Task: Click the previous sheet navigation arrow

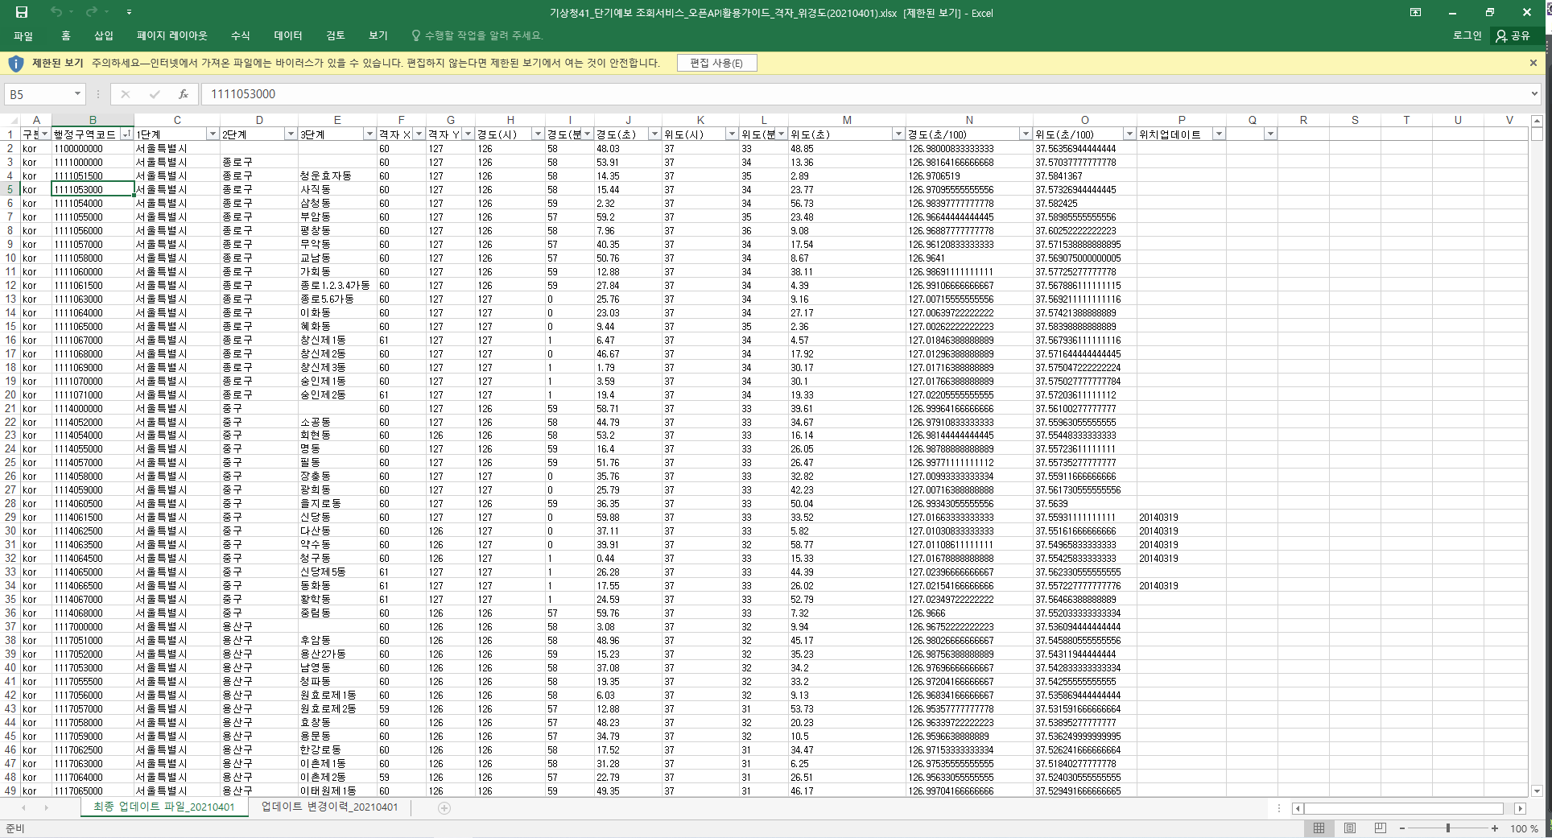Action: (x=23, y=807)
